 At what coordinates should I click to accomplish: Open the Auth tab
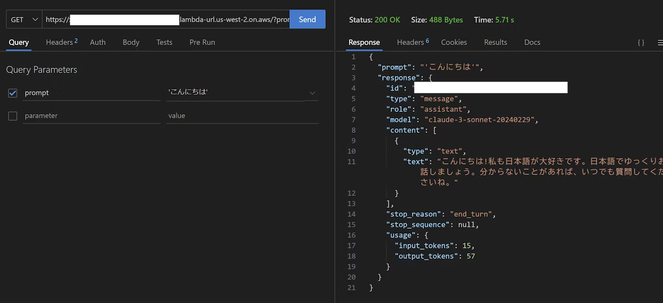point(98,42)
